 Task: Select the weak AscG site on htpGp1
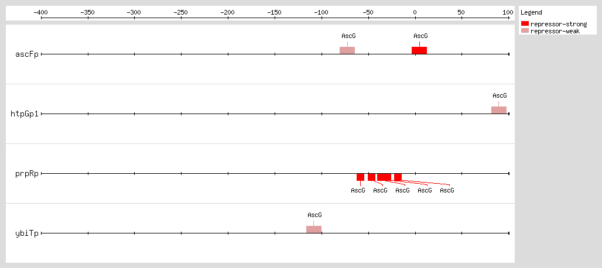pyautogui.click(x=499, y=110)
